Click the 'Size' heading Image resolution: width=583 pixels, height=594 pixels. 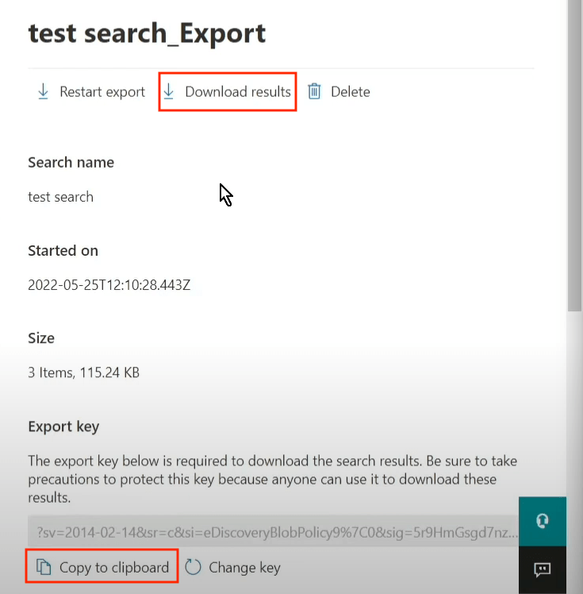click(x=41, y=338)
